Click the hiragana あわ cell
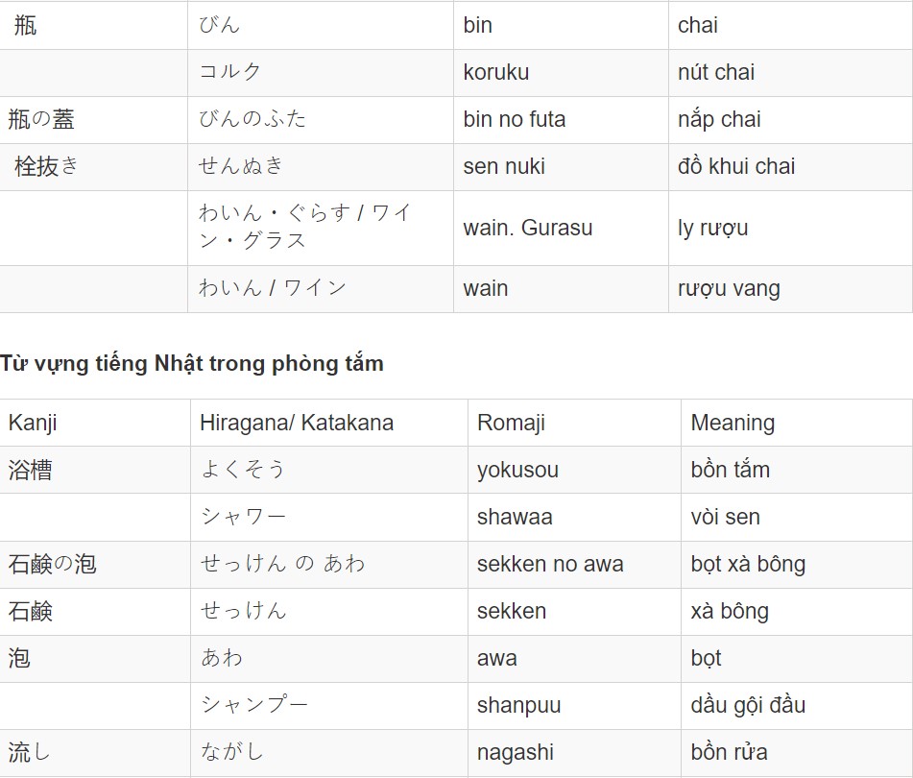 coord(329,659)
